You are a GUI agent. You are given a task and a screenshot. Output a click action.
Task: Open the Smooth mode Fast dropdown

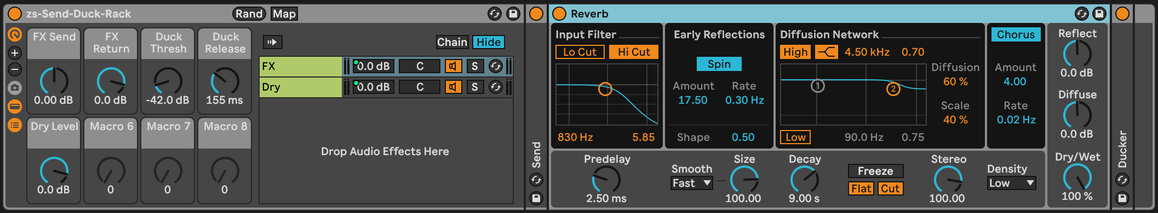coord(692,183)
